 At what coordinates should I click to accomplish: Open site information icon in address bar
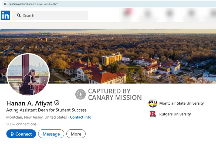click(5, 4)
